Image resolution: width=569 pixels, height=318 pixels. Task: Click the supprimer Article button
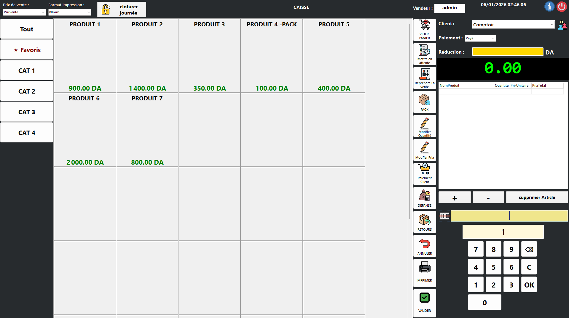point(537,197)
